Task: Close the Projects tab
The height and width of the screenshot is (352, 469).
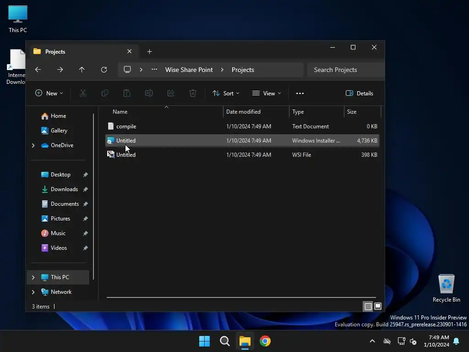Action: click(129, 51)
